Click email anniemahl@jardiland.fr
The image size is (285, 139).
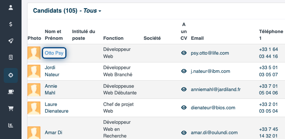[x=216, y=90]
